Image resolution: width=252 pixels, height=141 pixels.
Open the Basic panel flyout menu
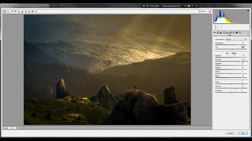click(248, 35)
